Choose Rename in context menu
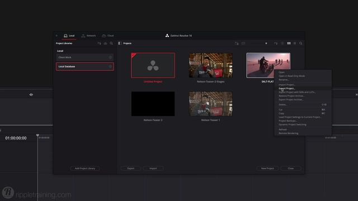 click(303, 80)
